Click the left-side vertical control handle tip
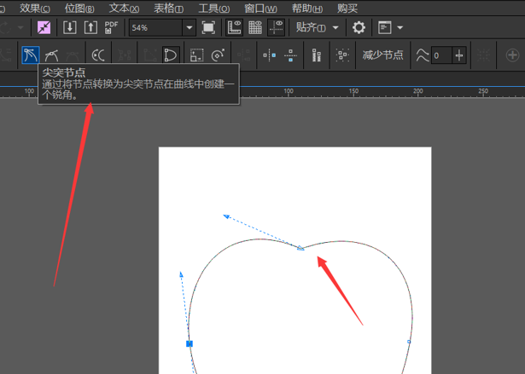 click(181, 274)
